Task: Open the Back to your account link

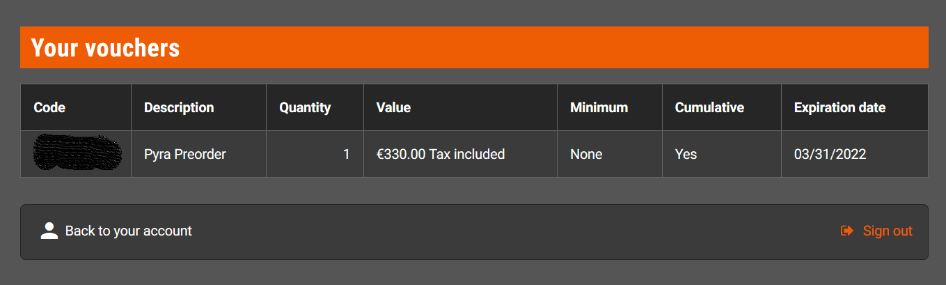Action: (128, 231)
